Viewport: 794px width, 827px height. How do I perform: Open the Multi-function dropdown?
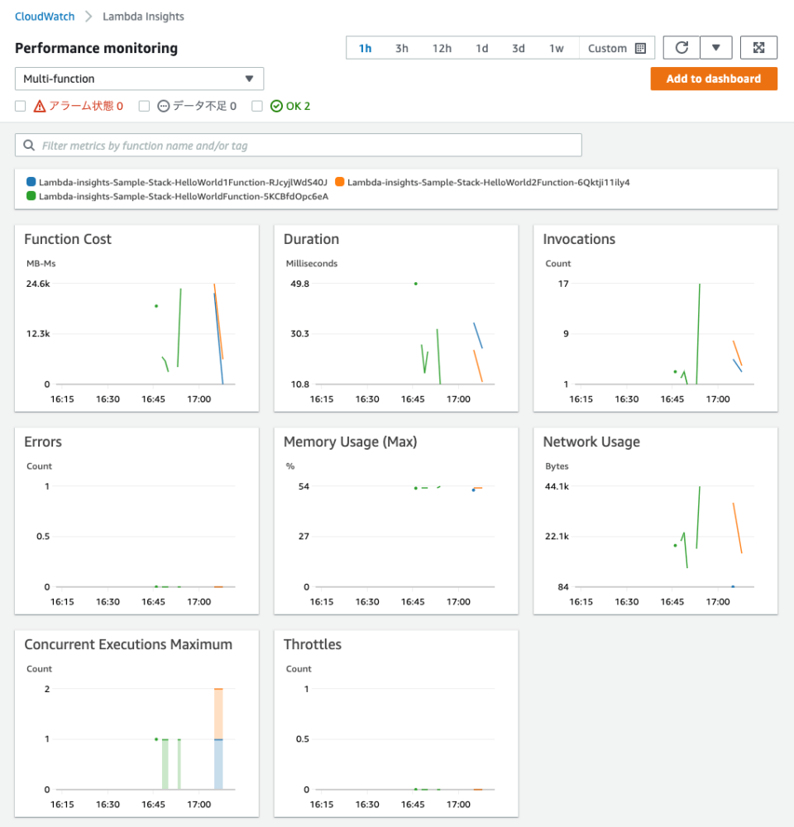pos(138,79)
